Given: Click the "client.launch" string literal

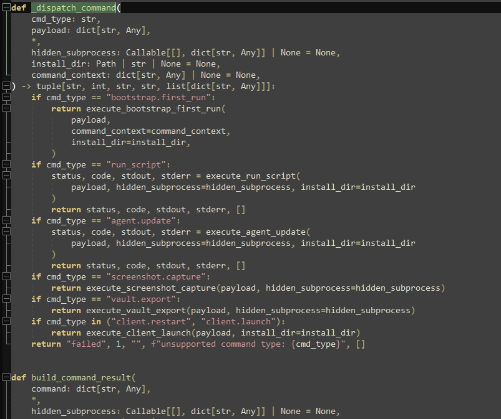Looking at the screenshot, I should click(238, 321).
